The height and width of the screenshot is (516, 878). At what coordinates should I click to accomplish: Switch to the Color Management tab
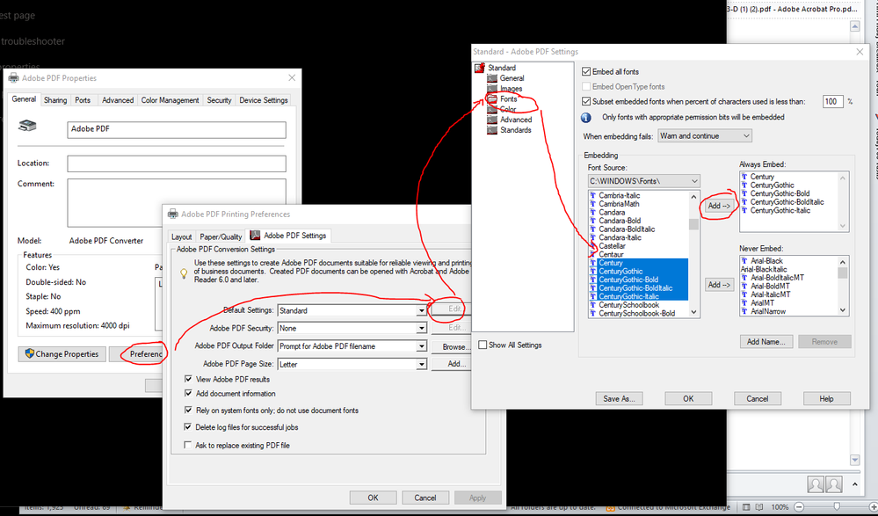coord(170,100)
